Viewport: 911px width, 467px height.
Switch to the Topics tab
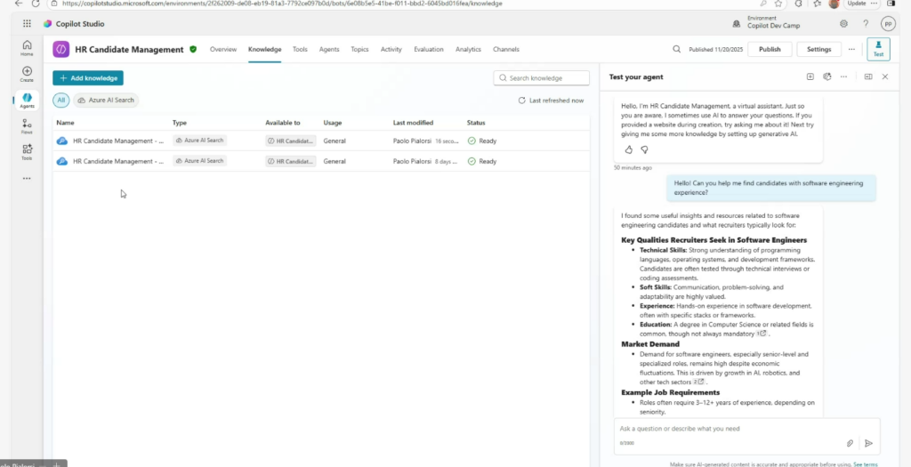click(359, 49)
